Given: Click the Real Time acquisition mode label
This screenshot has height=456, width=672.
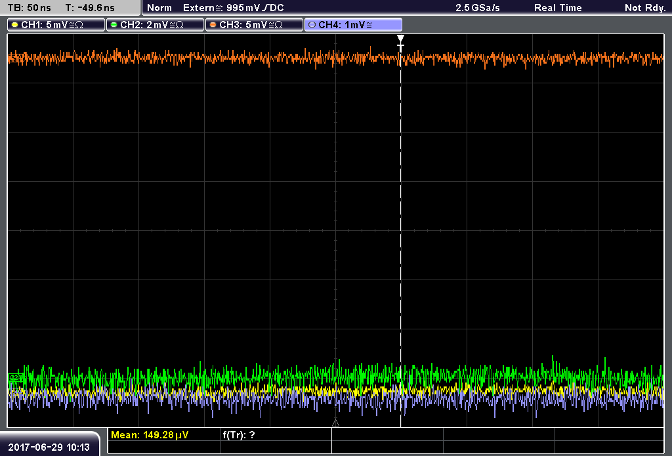Looking at the screenshot, I should pyautogui.click(x=558, y=8).
